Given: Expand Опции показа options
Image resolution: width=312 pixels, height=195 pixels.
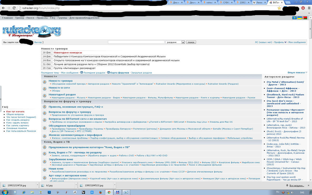Looking at the screenshot, I should click(297, 73).
